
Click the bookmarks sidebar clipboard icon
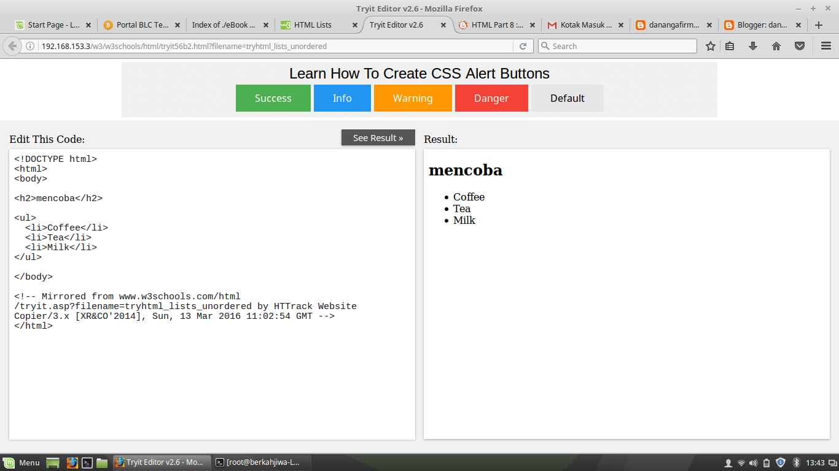coord(731,45)
